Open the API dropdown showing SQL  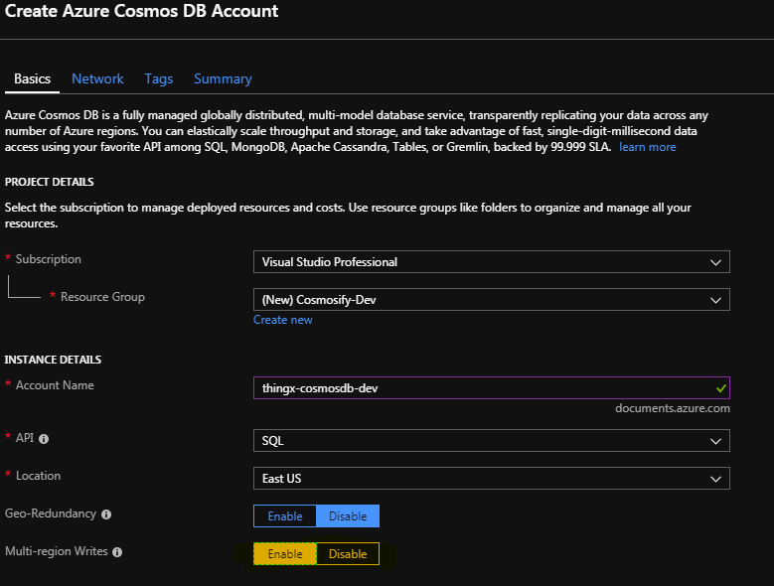491,440
